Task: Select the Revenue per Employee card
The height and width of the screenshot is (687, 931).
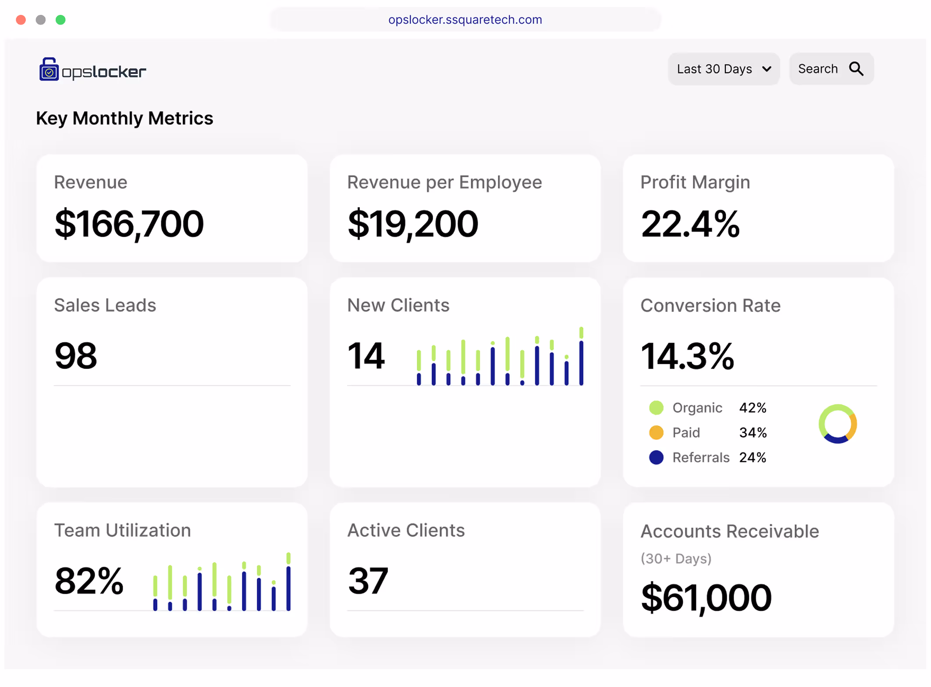Action: pos(465,208)
